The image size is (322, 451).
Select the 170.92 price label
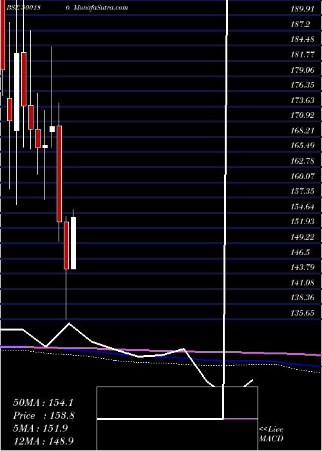pos(303,115)
